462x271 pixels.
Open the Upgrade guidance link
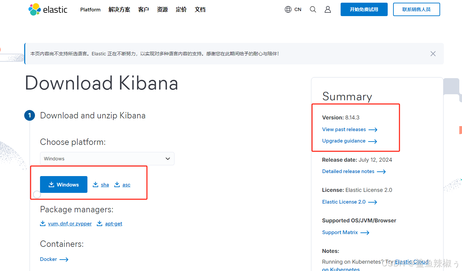pos(349,141)
